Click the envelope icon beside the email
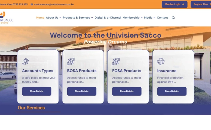The width and height of the screenshot is (211, 130). pos(32,4)
